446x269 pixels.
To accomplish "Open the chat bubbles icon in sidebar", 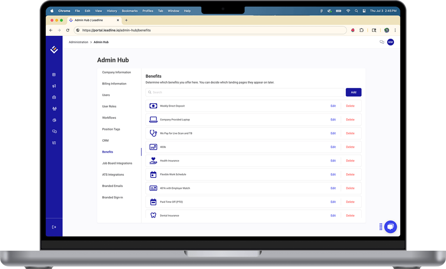I will coord(54,131).
